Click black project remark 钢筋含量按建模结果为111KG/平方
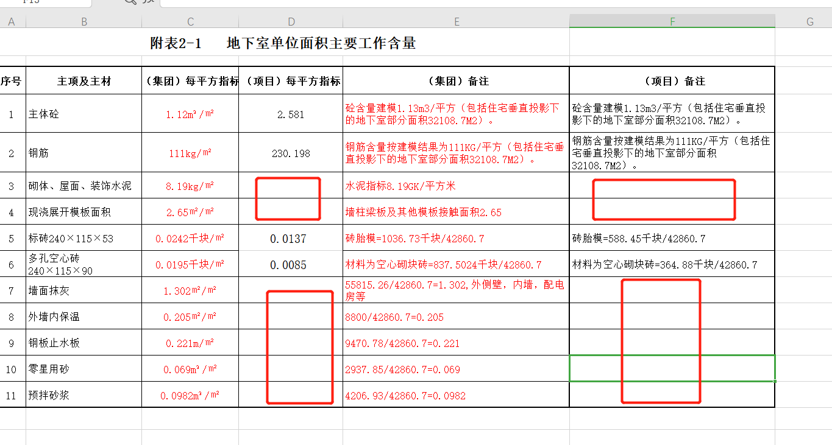Image resolution: width=832 pixels, height=445 pixels. click(671, 153)
